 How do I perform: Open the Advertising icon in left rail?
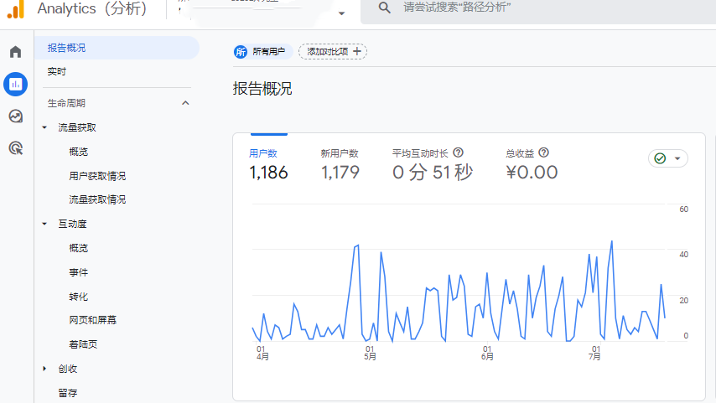(15, 148)
